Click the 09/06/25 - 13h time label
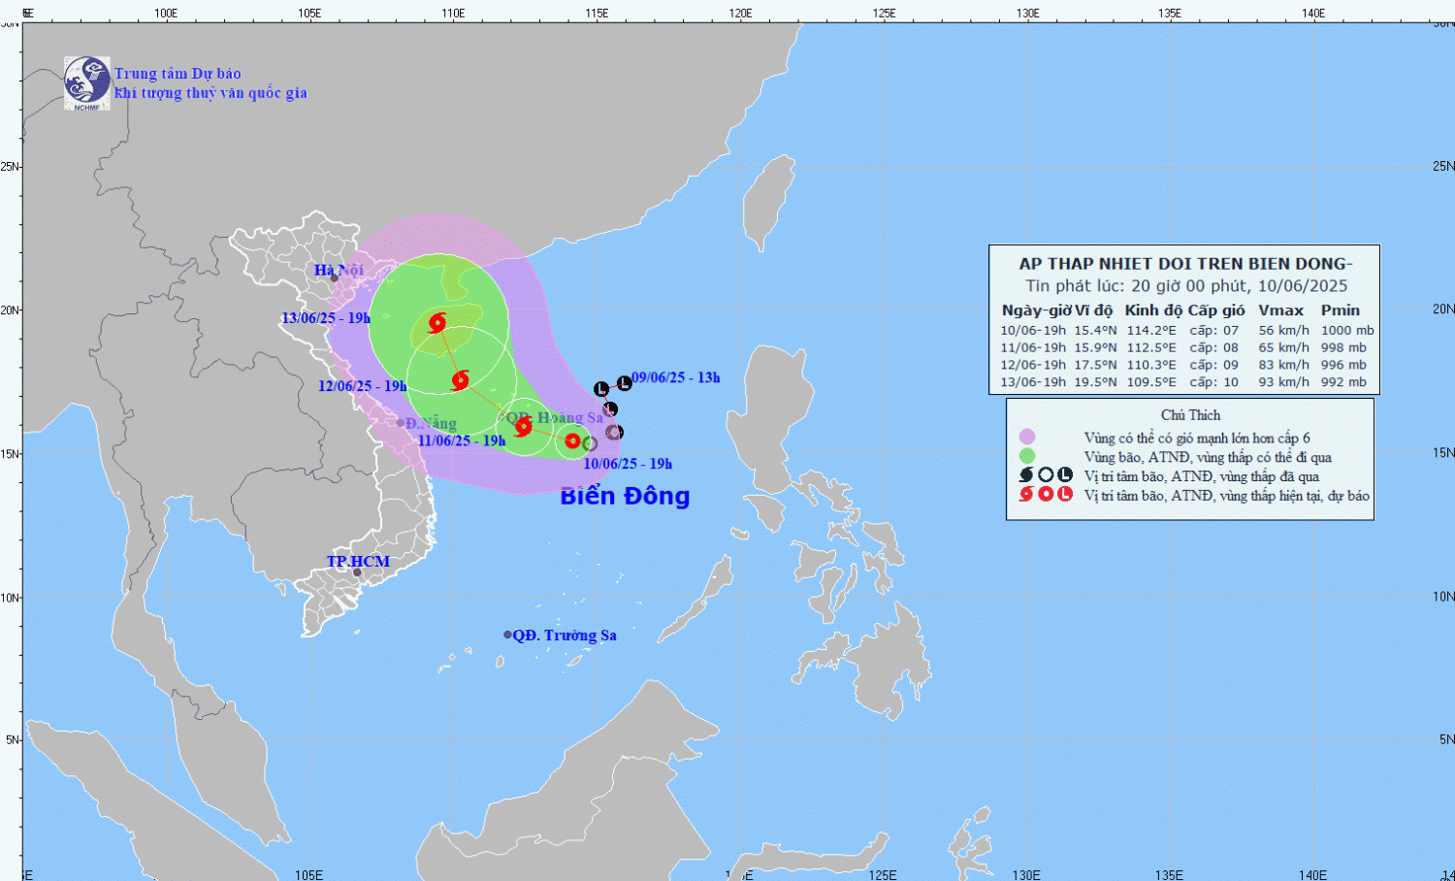This screenshot has width=1455, height=881. tap(676, 377)
